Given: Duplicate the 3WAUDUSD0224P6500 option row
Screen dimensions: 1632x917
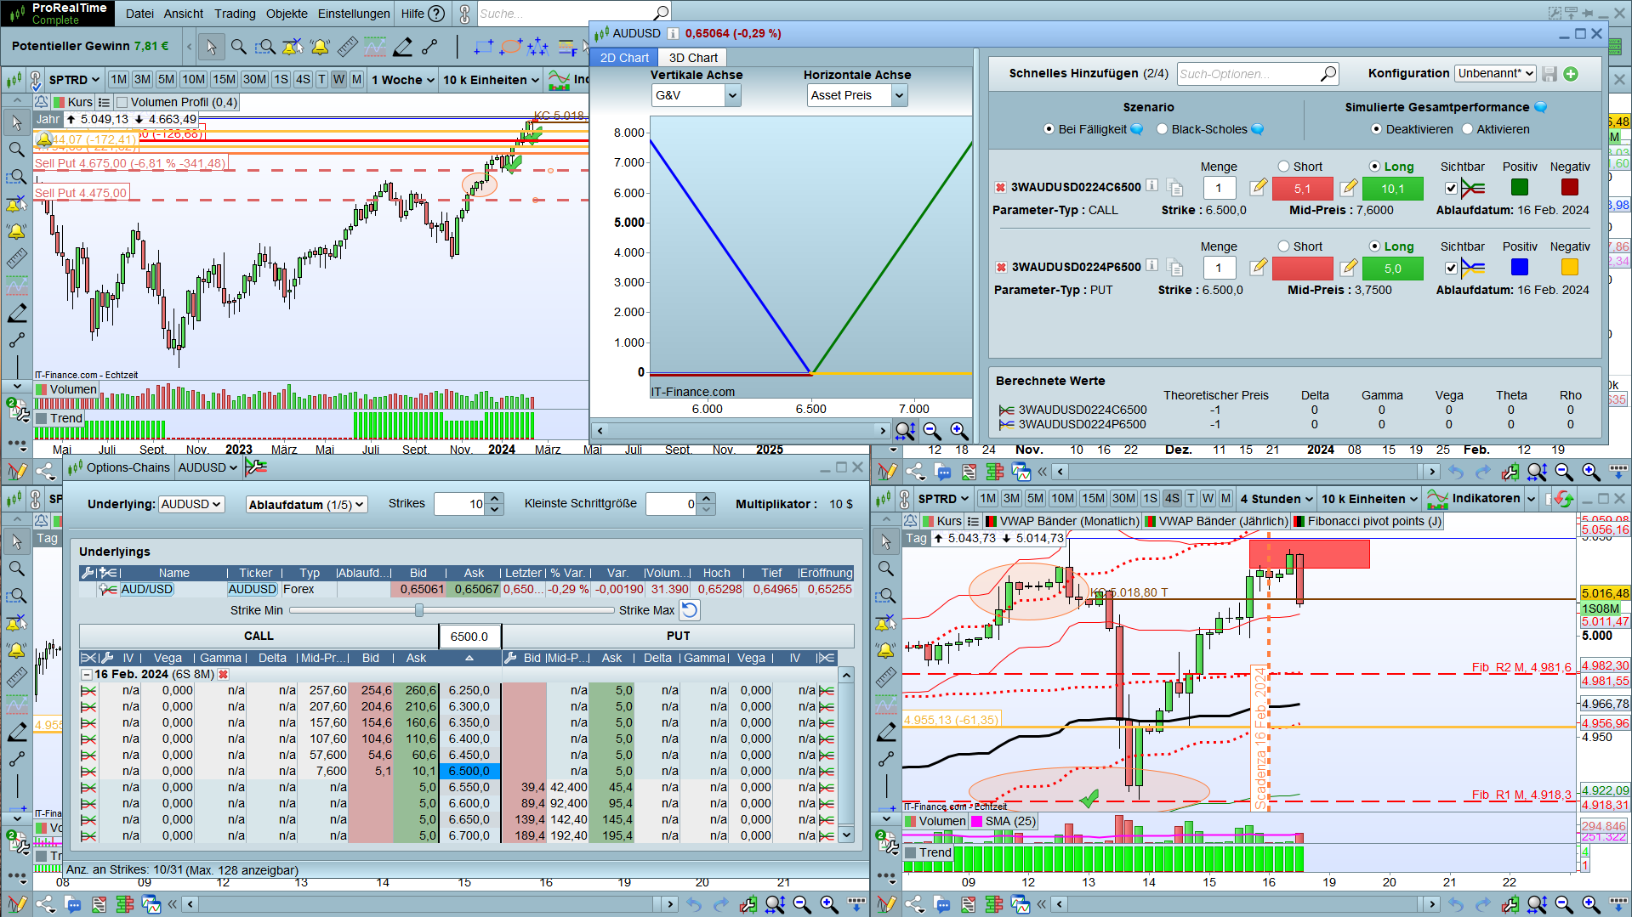Looking at the screenshot, I should (x=1174, y=268).
